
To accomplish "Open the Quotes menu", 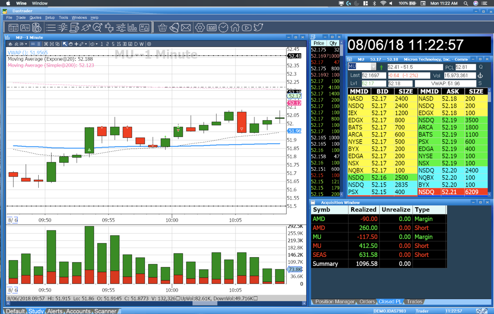I will [x=35, y=18].
